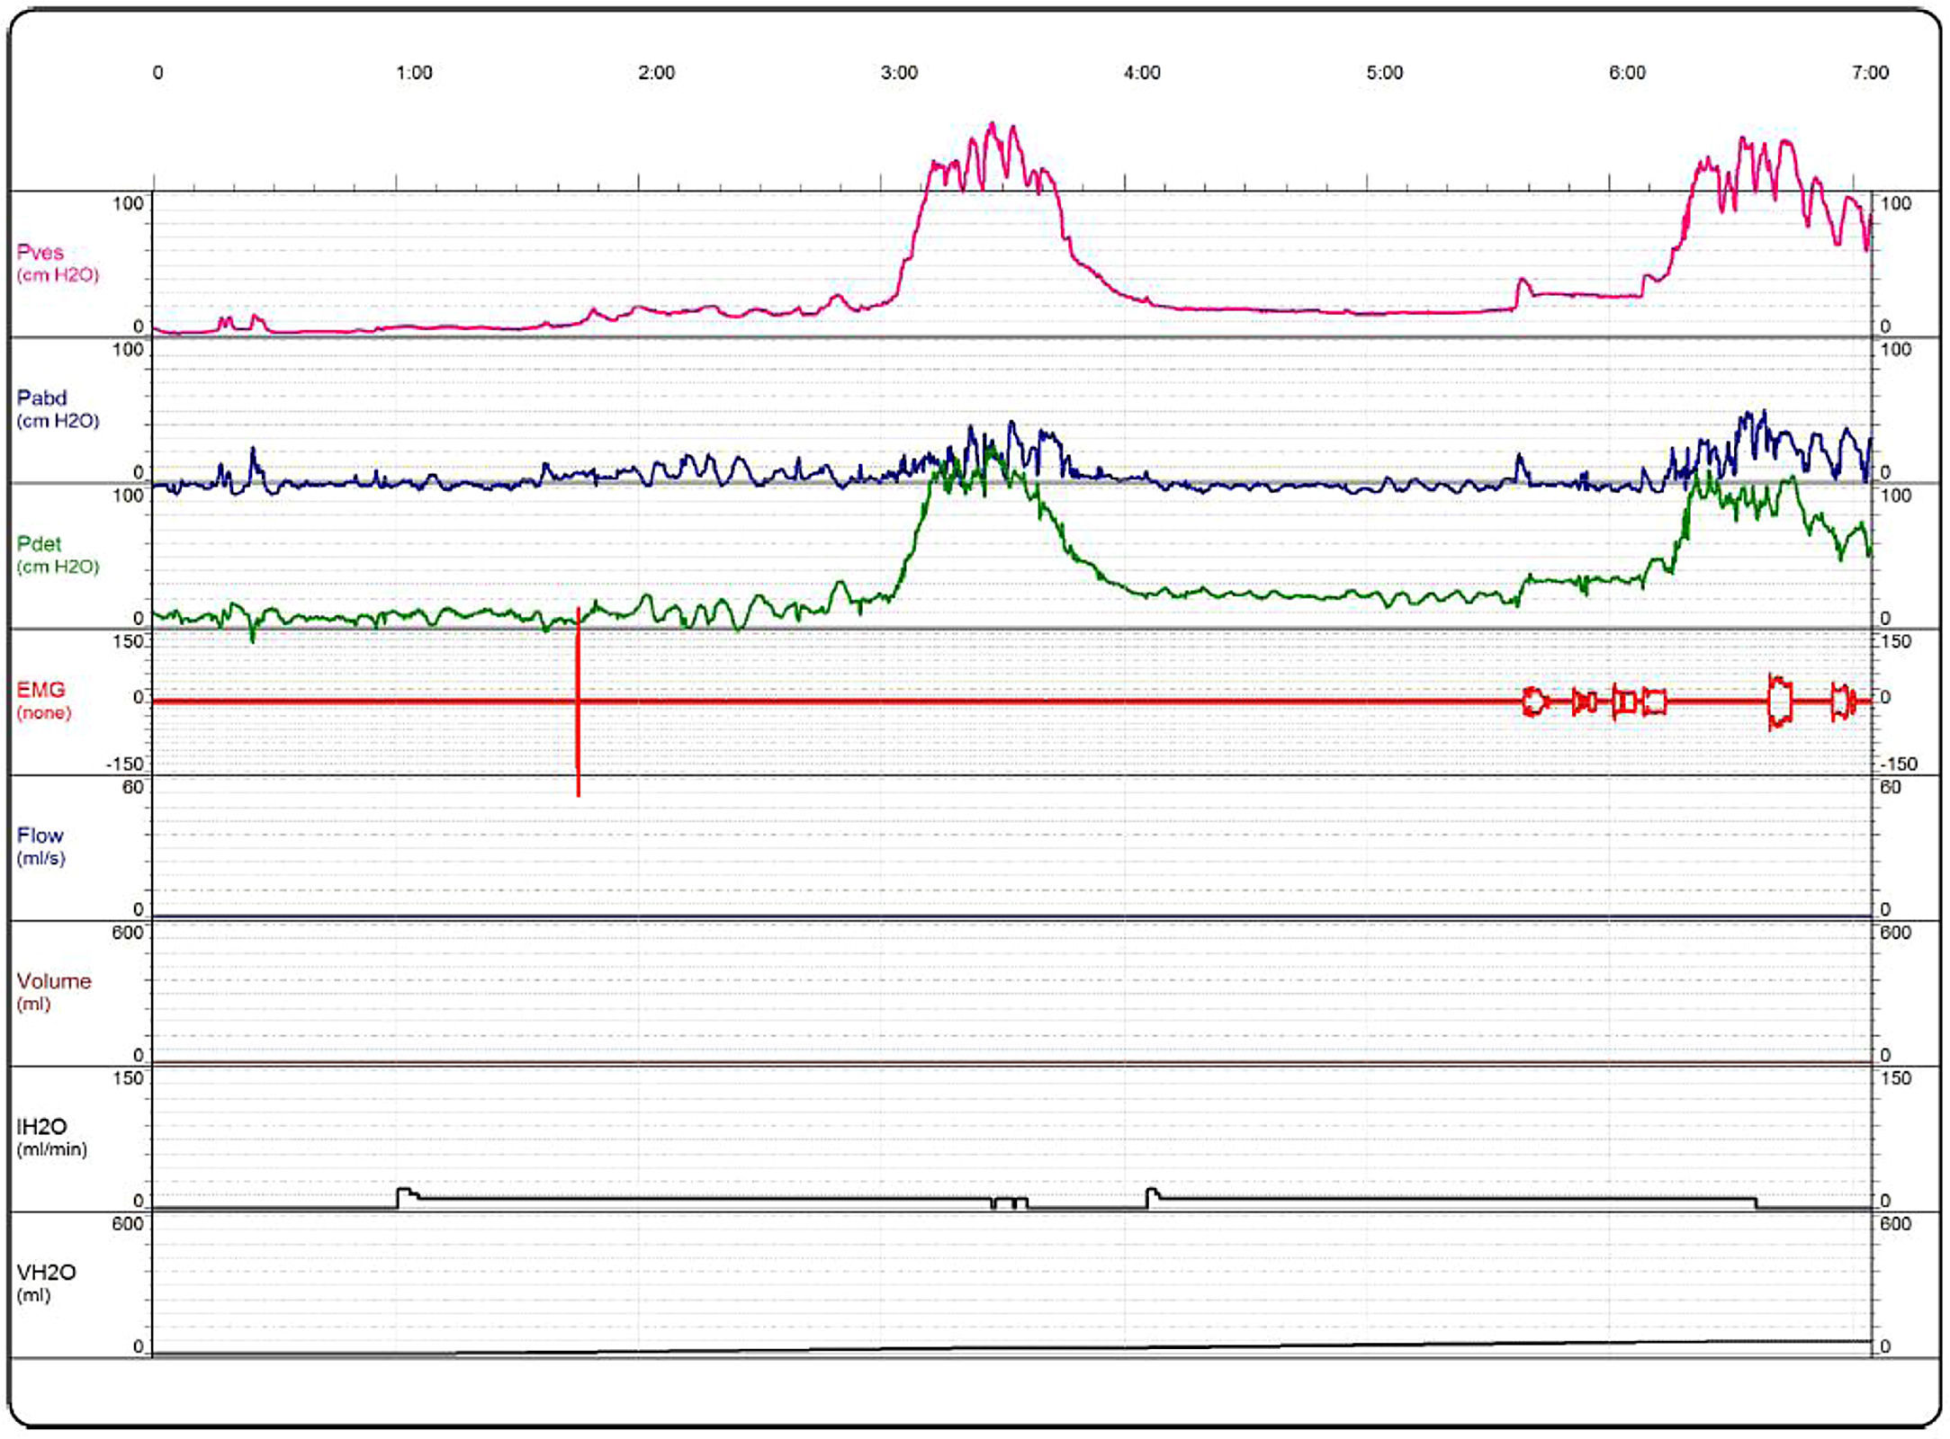Click the 6:00 time marker
Viewport: 1950px width, 1439px height.
click(x=1627, y=73)
